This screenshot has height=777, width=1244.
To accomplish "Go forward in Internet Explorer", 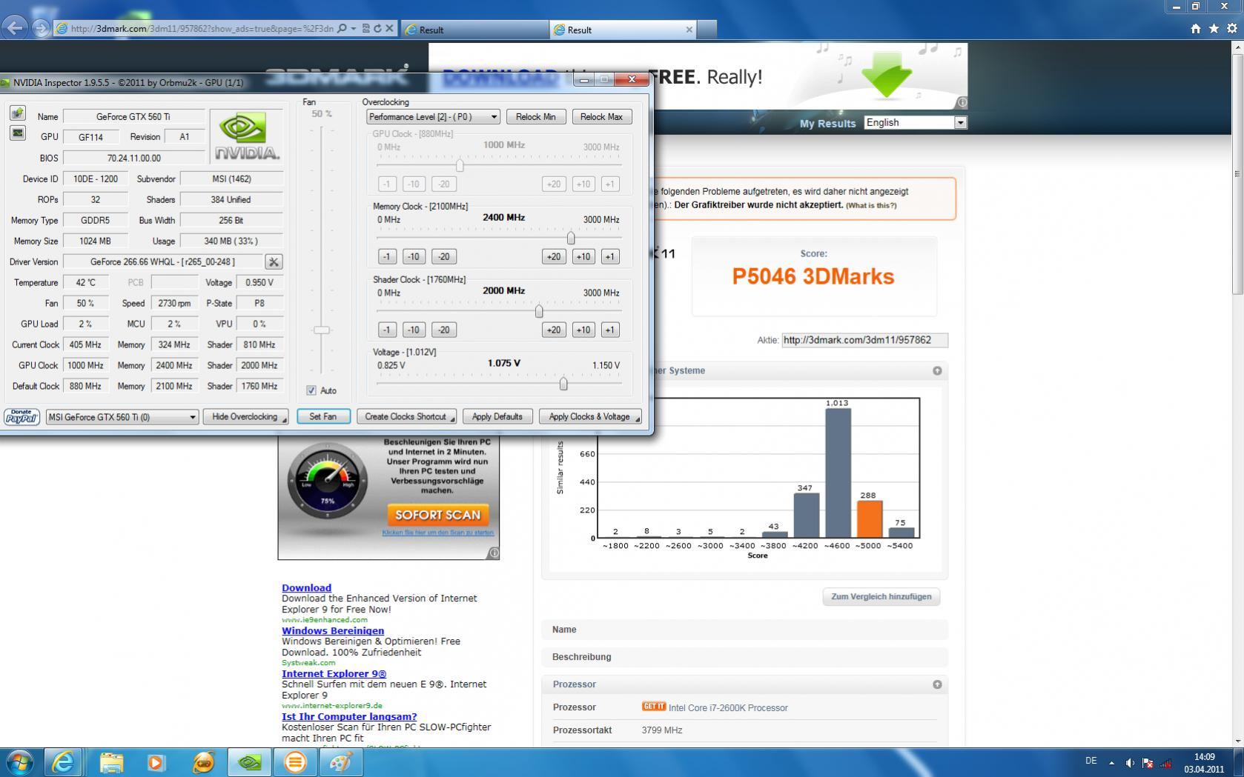I will tap(42, 28).
